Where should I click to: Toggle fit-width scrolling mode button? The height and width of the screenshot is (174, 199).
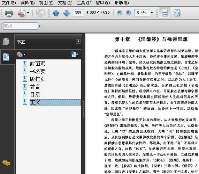click(164, 13)
